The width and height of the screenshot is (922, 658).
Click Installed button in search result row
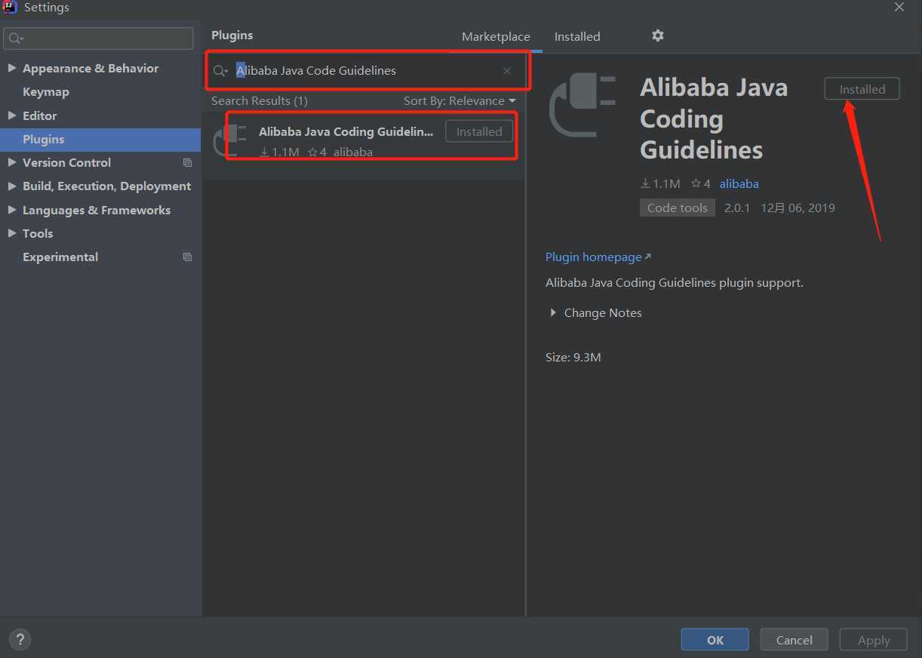(479, 131)
